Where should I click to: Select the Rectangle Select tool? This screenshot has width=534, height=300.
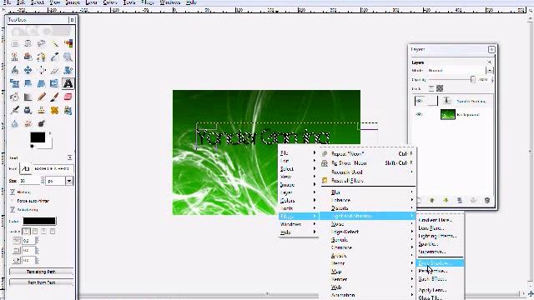[15, 43]
